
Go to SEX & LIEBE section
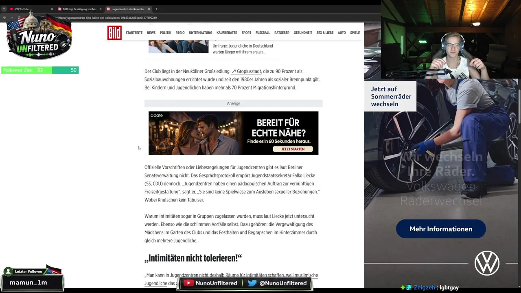(x=325, y=33)
